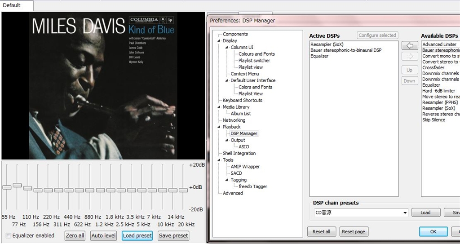Select ASIO under Output
460x244 pixels.
(243, 147)
